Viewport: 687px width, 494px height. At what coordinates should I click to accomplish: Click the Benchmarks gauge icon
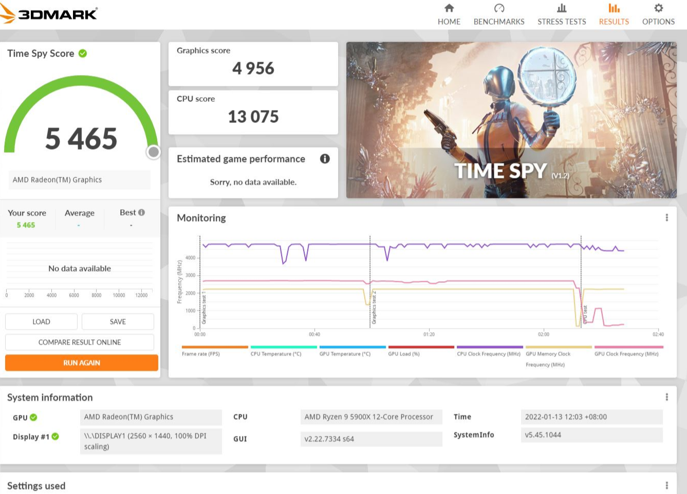499,8
